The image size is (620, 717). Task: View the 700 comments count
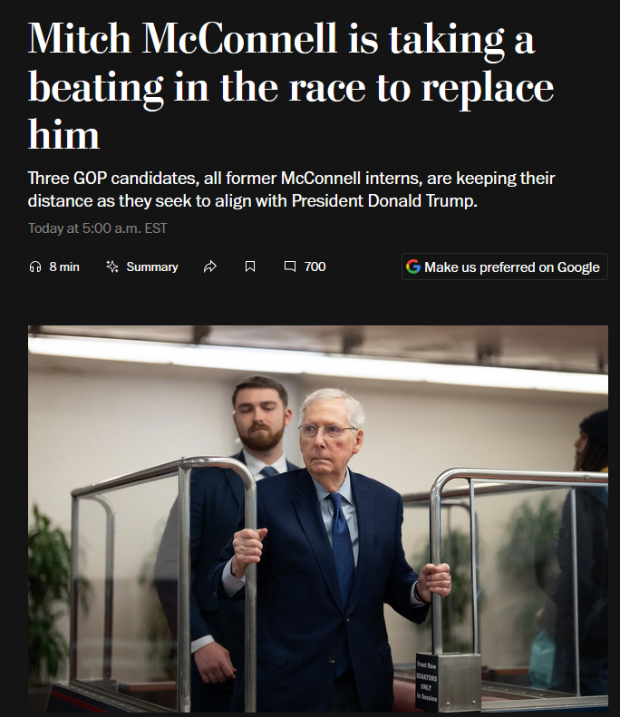click(x=315, y=266)
